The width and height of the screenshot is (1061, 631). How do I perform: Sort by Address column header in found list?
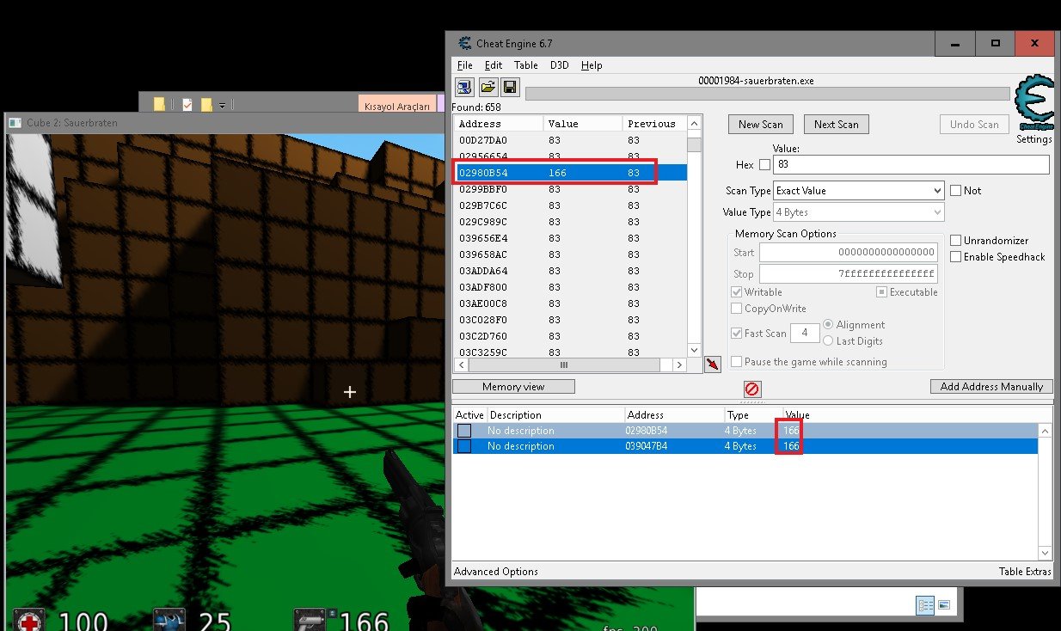499,124
